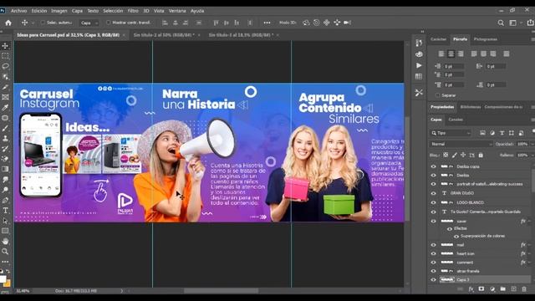Collapse the effects of the save layer

coord(529,221)
